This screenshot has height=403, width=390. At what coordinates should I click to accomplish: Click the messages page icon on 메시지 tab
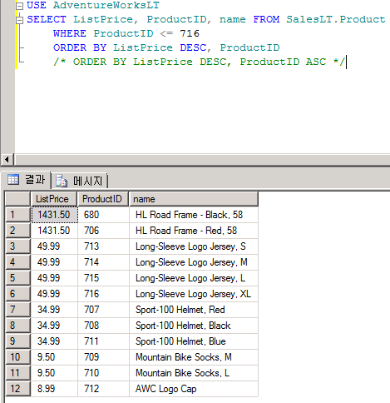tap(62, 181)
